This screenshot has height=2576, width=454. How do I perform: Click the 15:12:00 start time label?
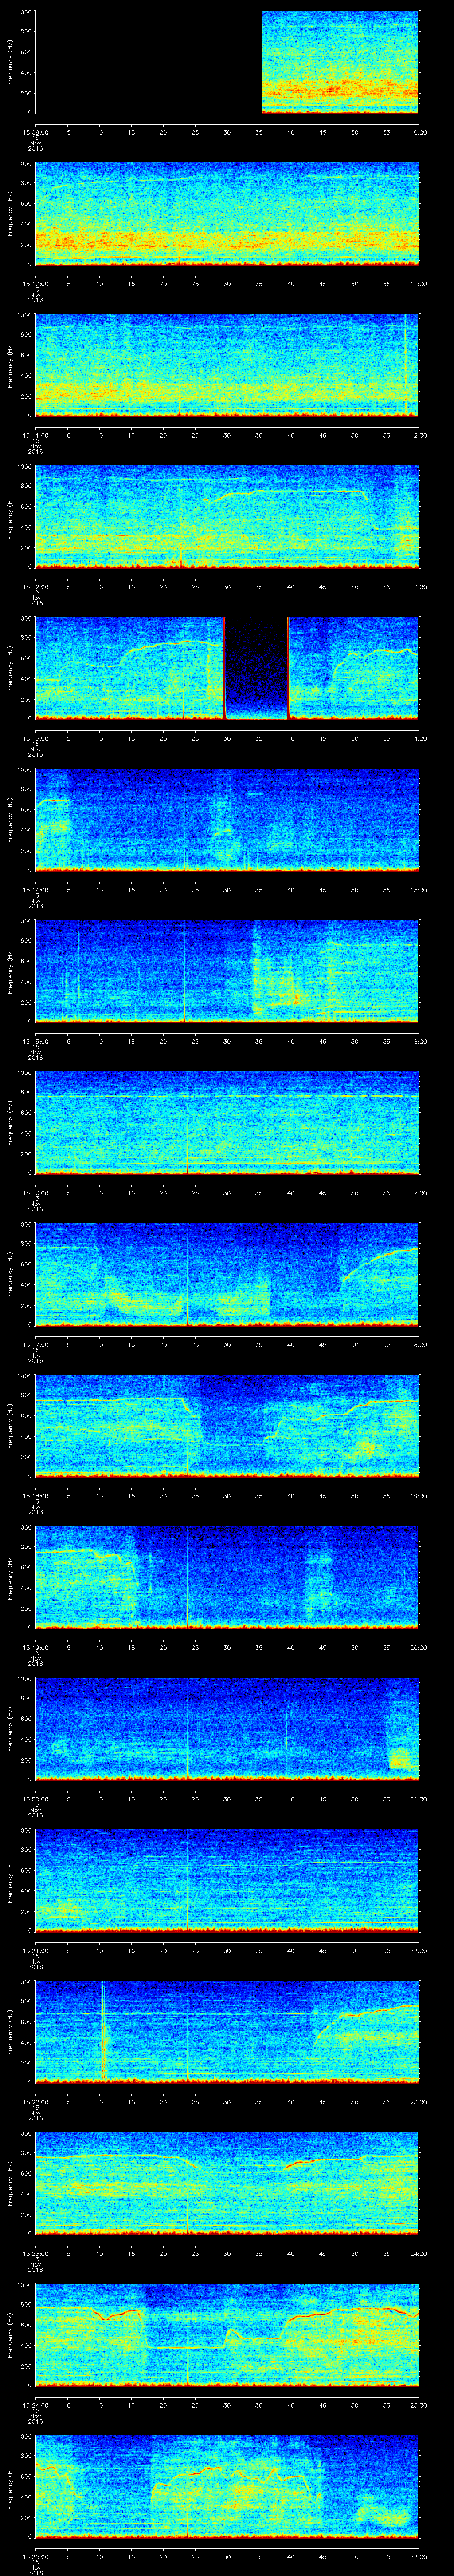(35, 587)
